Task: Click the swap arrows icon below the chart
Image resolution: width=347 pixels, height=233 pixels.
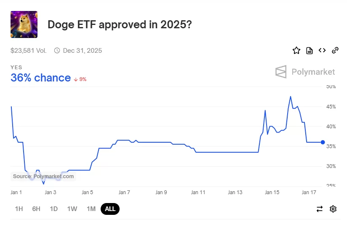Action: [x=320, y=209]
